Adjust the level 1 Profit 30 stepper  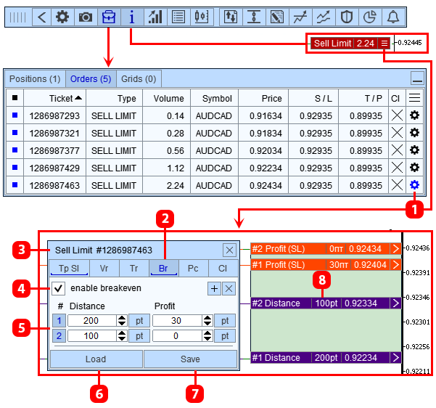point(207,321)
